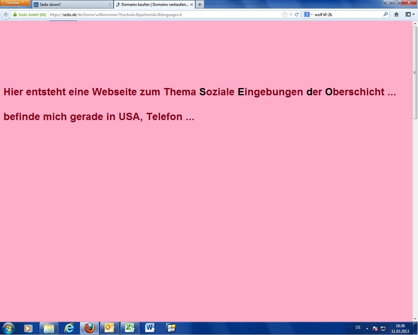Close the 'Sedo down?' tab
418x335 pixels.
point(110,5)
